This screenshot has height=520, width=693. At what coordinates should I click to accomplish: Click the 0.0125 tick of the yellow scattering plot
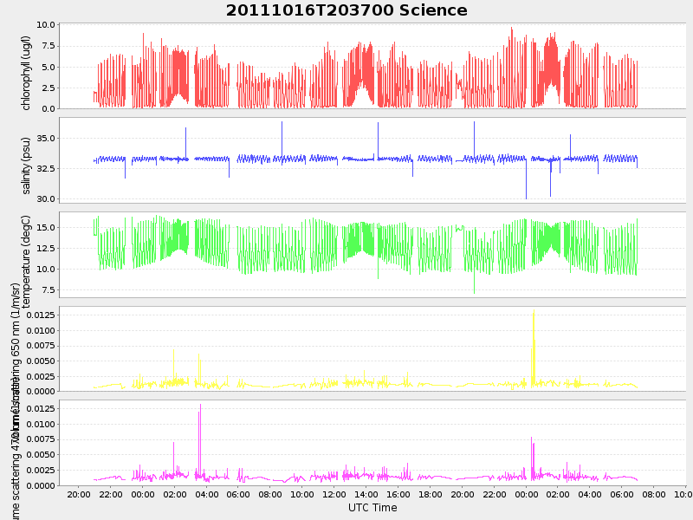[x=41, y=315]
